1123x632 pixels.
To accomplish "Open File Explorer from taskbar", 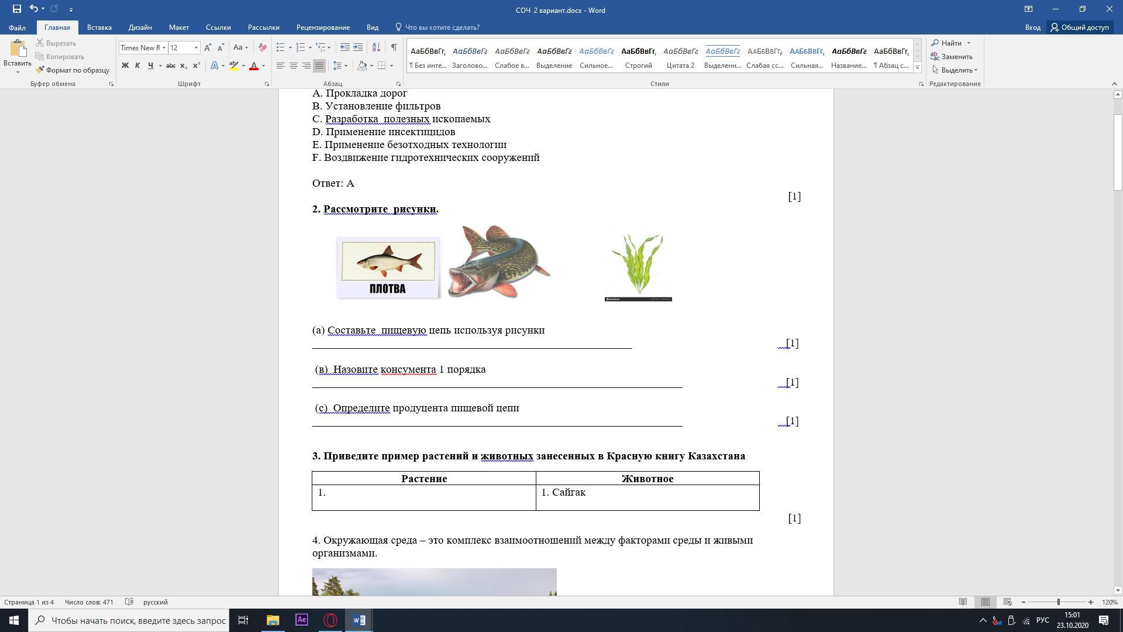I will (x=273, y=620).
